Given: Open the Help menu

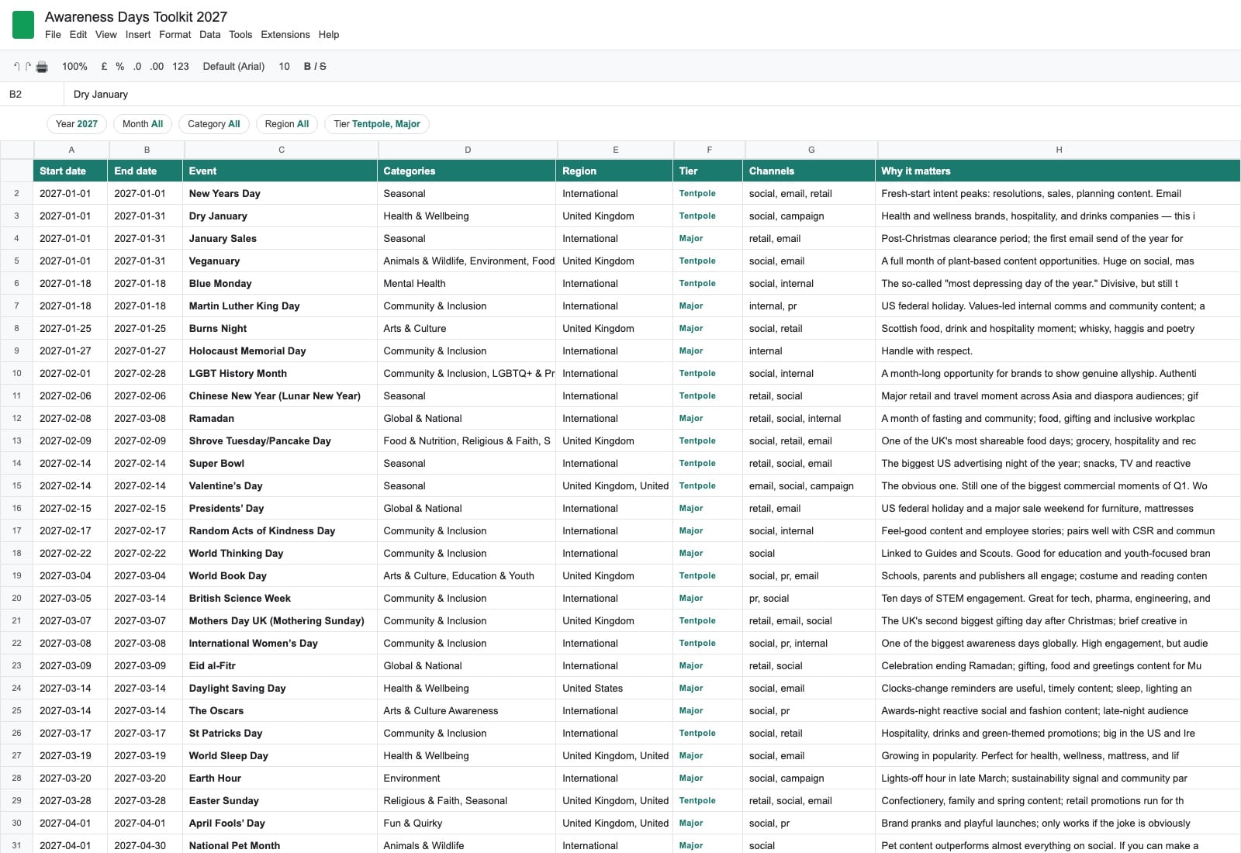Looking at the screenshot, I should click(329, 35).
